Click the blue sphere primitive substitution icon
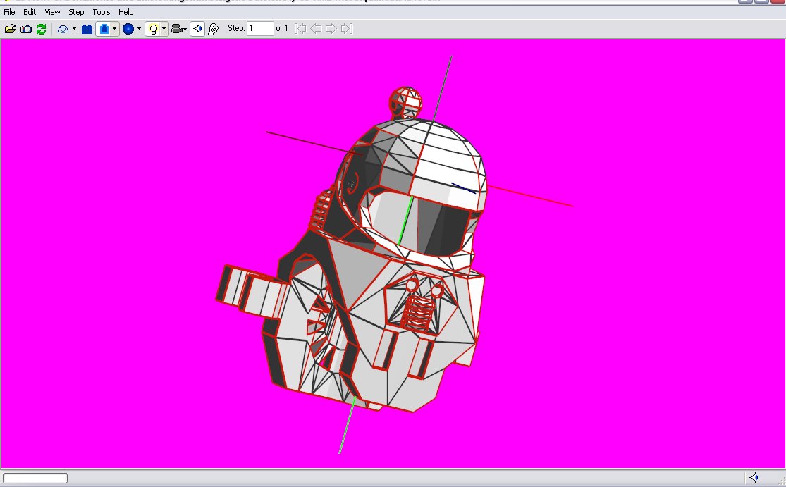 128,29
